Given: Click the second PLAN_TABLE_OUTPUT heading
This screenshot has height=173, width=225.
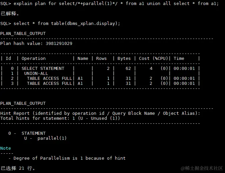Looking at the screenshot, I should pyautogui.click(x=23, y=103).
